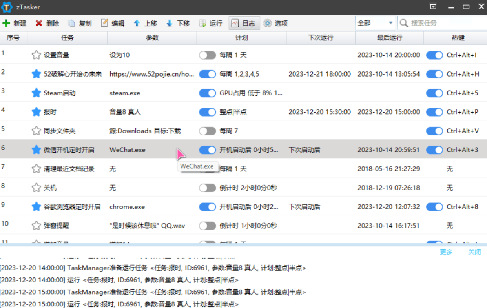487x308 pixels.
Task: Move task up with 上移 arrow
Action: [x=137, y=23]
